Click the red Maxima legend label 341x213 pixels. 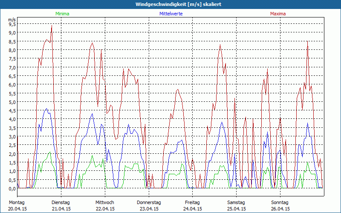coord(278,14)
